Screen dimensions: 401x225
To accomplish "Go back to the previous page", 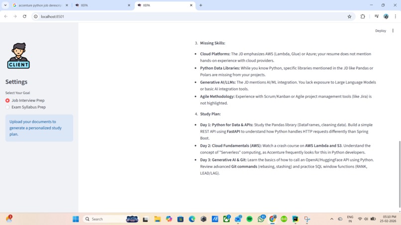I will [6, 16].
